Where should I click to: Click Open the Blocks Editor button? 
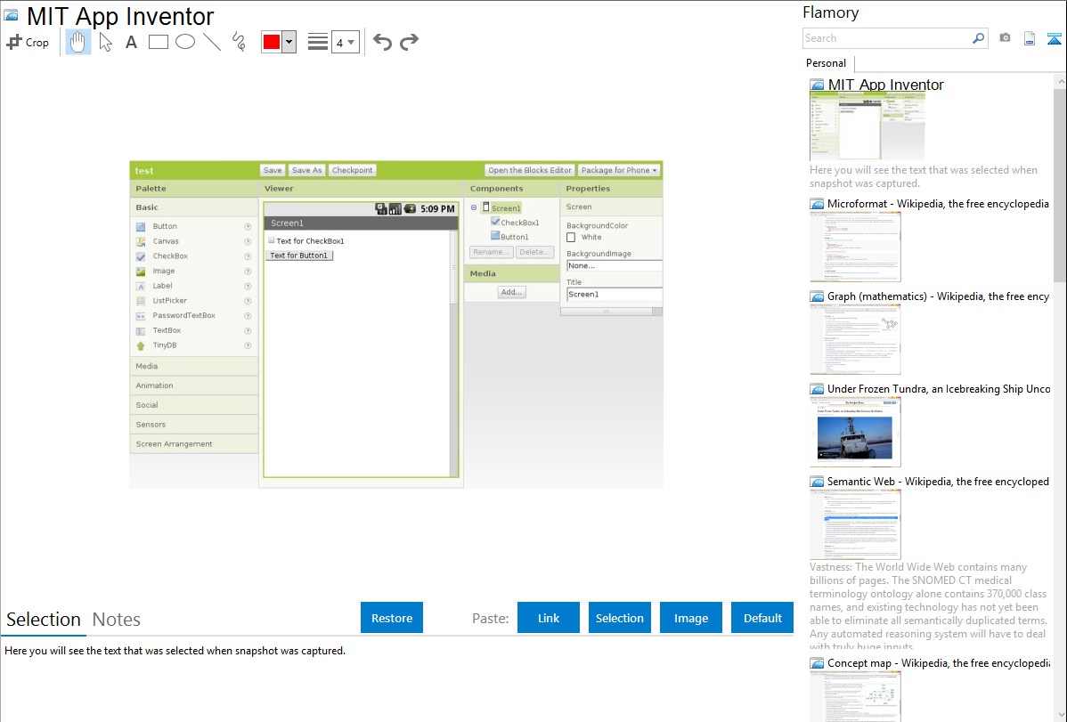point(530,170)
